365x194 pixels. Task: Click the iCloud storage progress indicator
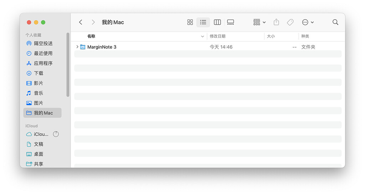(x=56, y=134)
